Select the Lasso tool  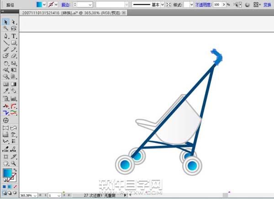pyautogui.click(x=13, y=28)
